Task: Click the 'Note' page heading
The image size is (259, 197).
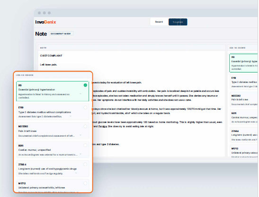Action: coord(41,34)
